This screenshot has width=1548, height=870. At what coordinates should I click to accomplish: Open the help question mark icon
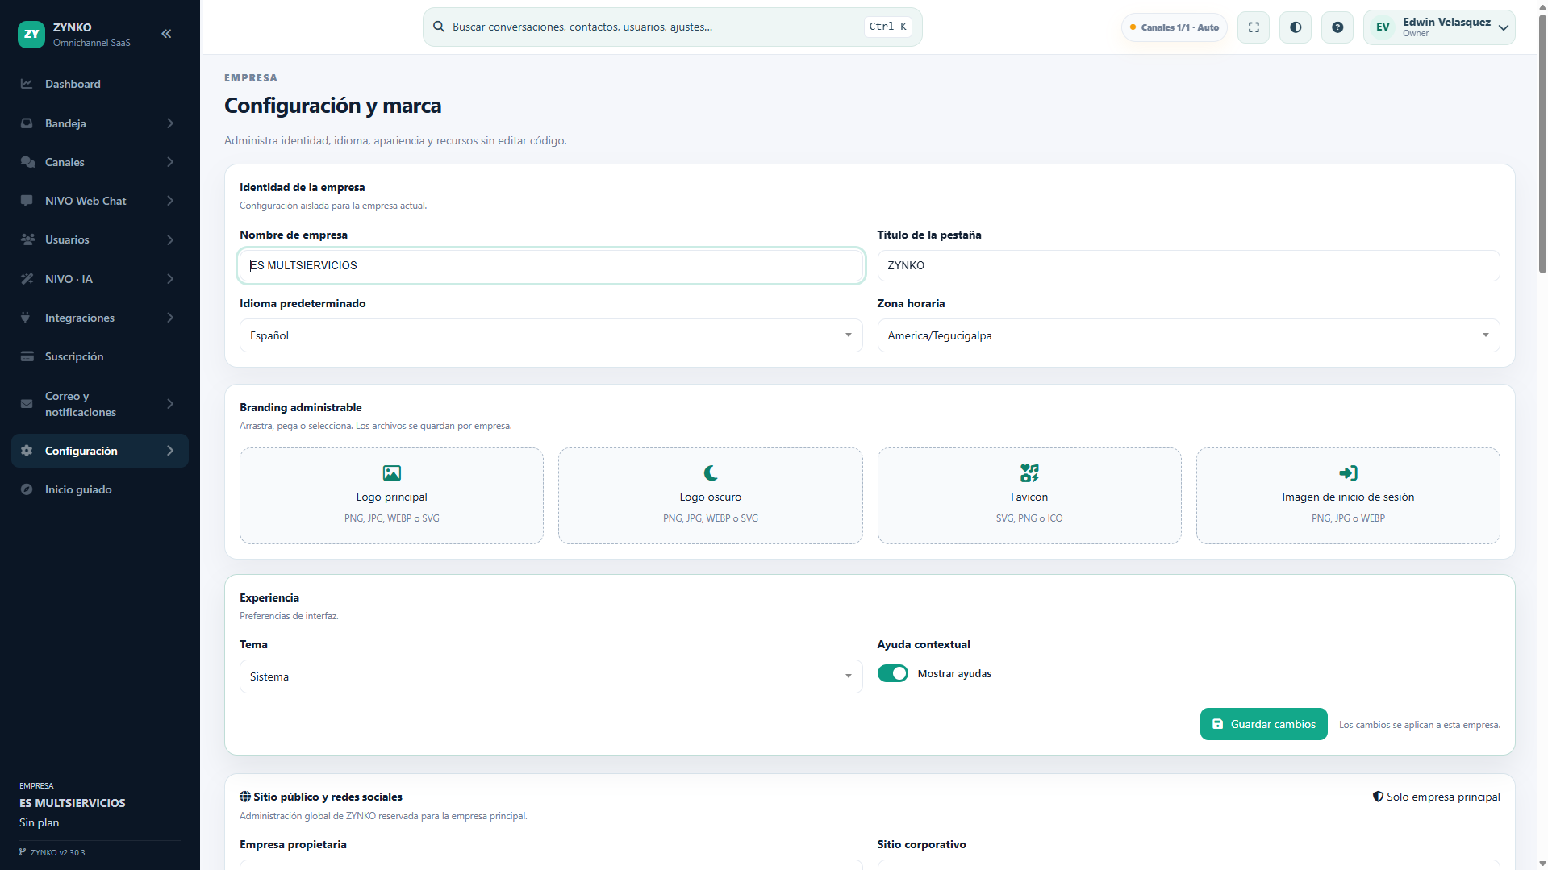coord(1337,27)
